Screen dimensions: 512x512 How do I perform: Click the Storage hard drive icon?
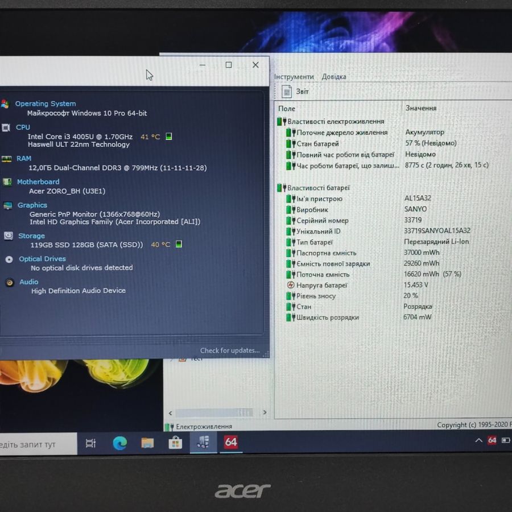pos(9,236)
